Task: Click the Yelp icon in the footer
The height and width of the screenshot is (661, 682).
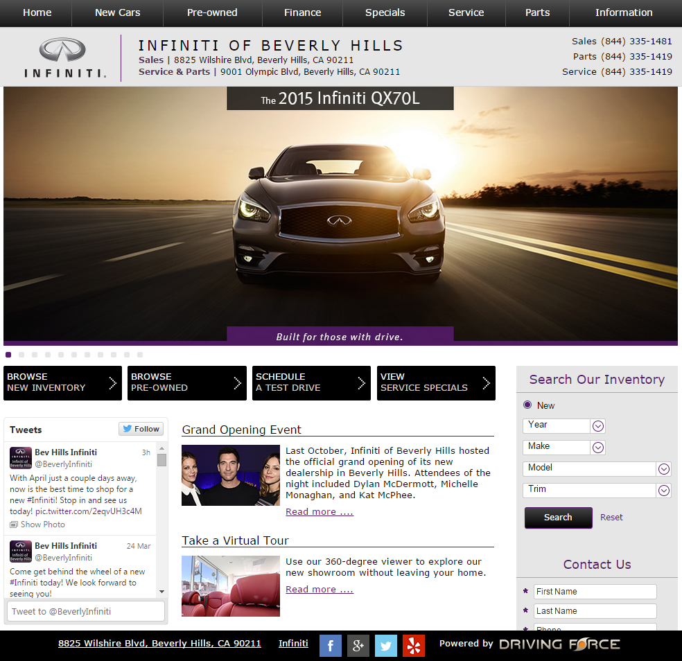Action: [414, 645]
